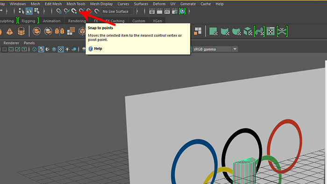Open the Edit Mesh menu

[x=53, y=4]
